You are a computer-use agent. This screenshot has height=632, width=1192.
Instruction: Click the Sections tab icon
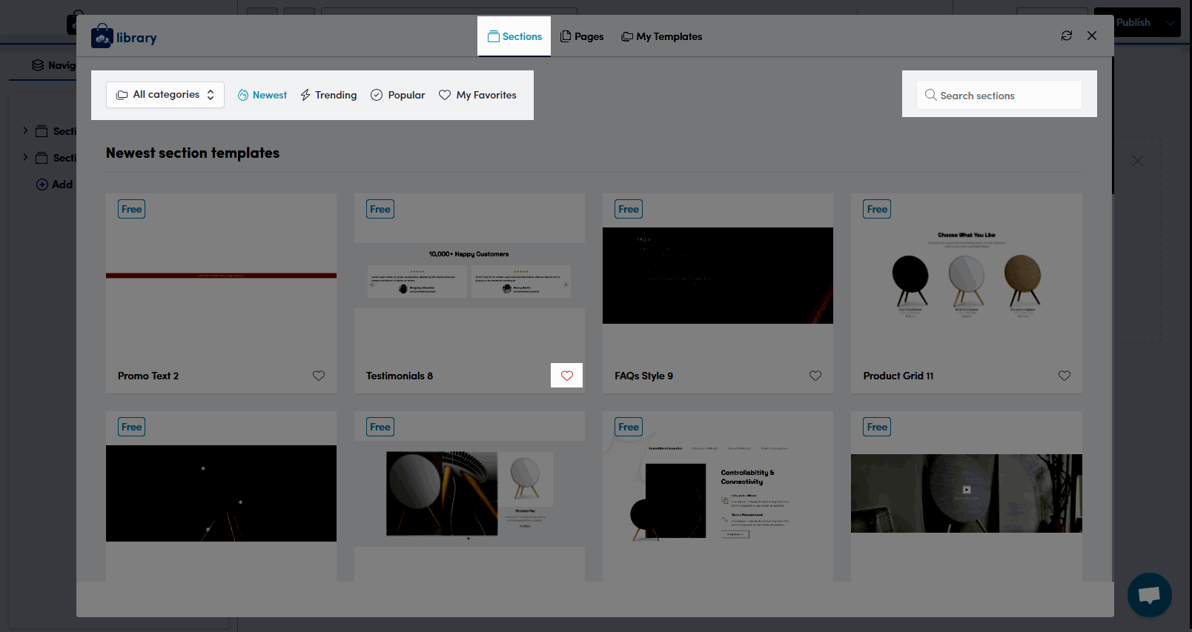[x=493, y=36]
